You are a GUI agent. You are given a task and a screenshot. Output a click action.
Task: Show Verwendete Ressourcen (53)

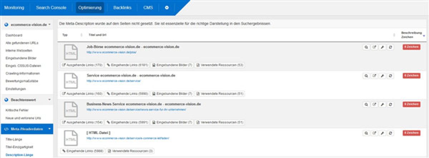220,65
